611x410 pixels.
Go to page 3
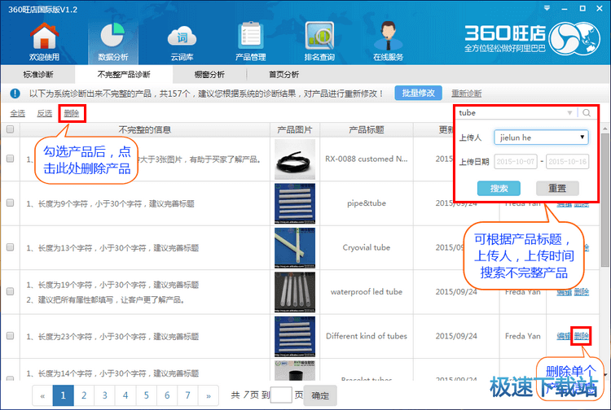pos(104,395)
